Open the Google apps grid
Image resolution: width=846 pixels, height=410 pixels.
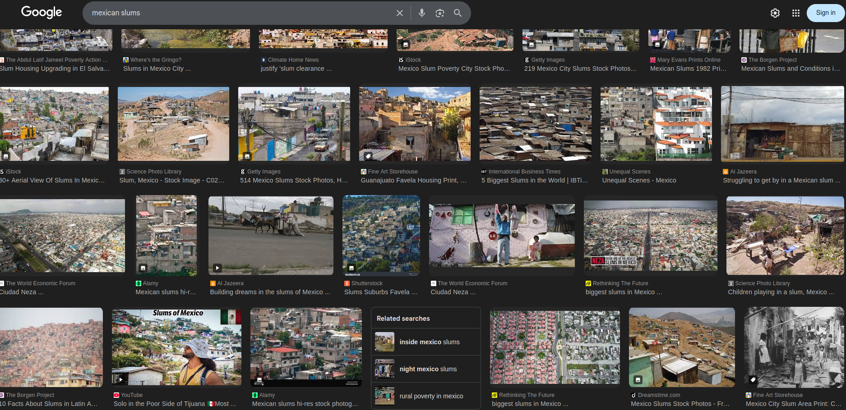[x=796, y=13]
